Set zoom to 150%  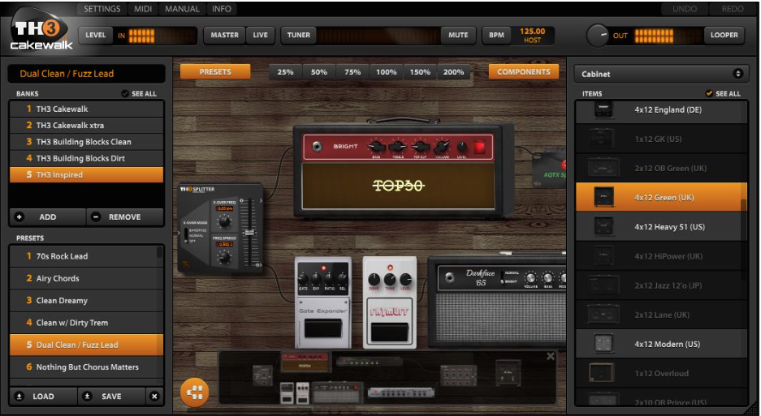coord(420,71)
